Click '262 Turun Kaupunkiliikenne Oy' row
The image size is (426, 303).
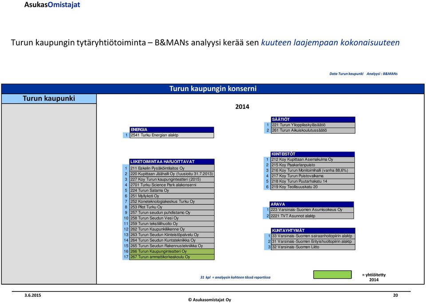(x=172, y=229)
